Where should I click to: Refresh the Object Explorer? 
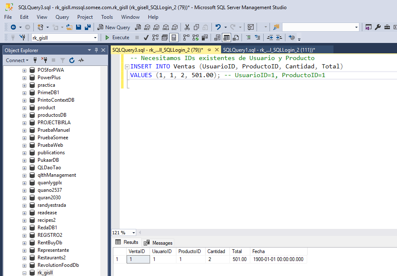pyautogui.click(x=72, y=60)
